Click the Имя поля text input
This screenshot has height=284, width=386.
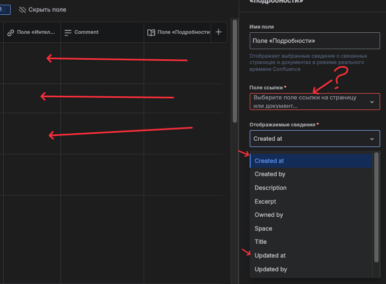(314, 41)
